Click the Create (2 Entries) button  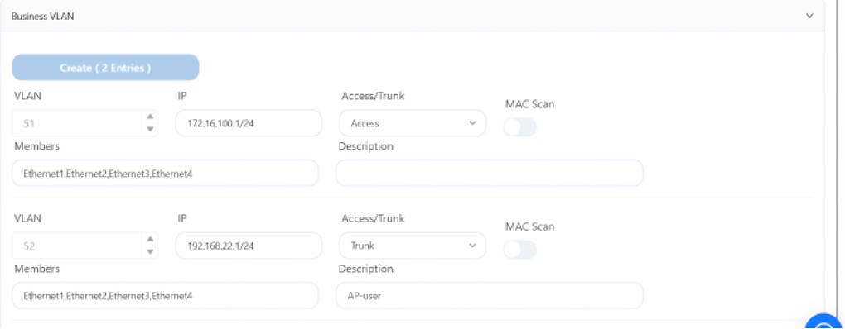tap(106, 68)
